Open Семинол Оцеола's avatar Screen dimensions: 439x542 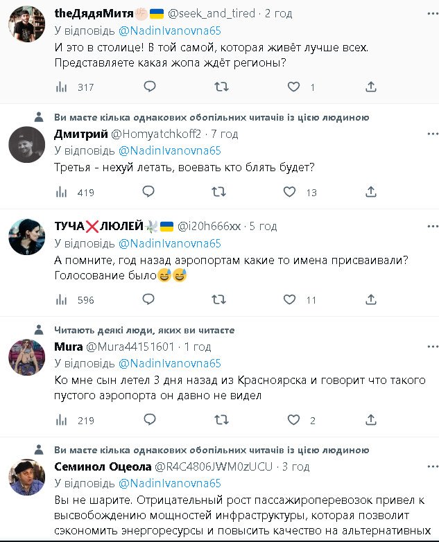[26, 477]
